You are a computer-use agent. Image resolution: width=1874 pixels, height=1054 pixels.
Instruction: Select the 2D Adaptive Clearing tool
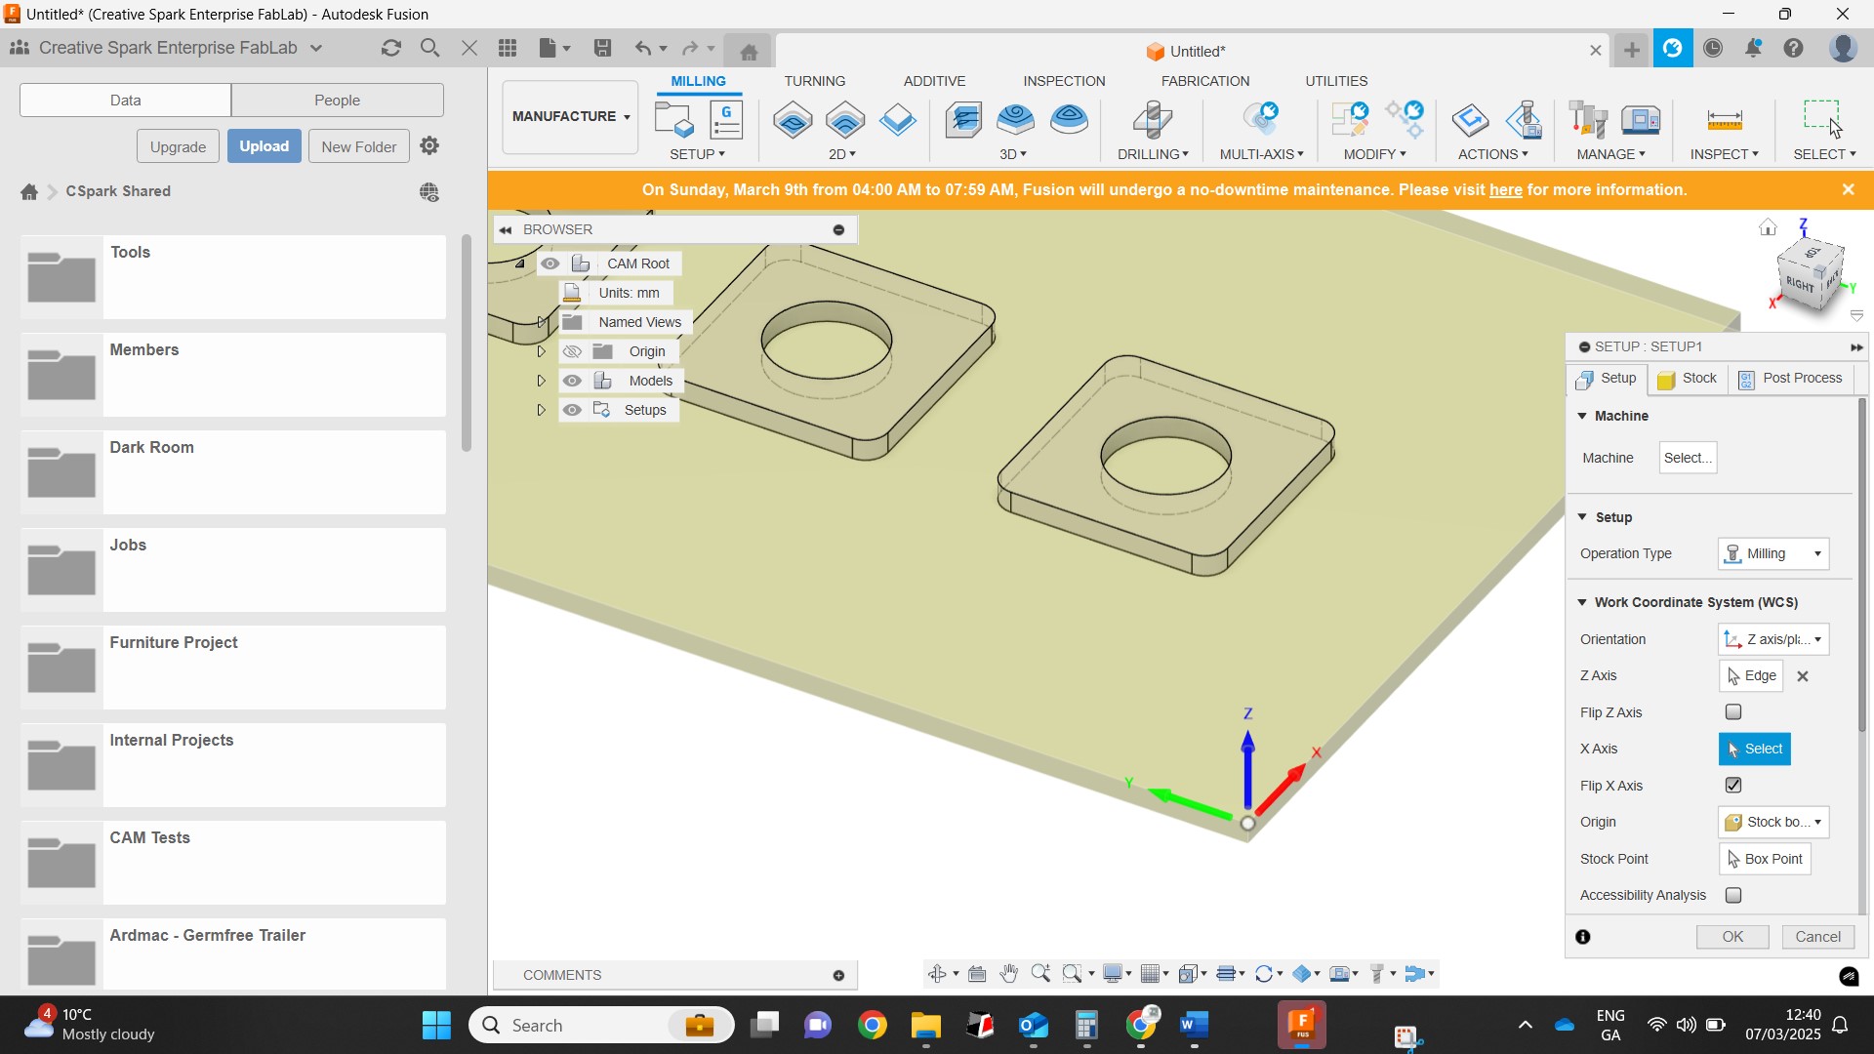click(x=793, y=120)
